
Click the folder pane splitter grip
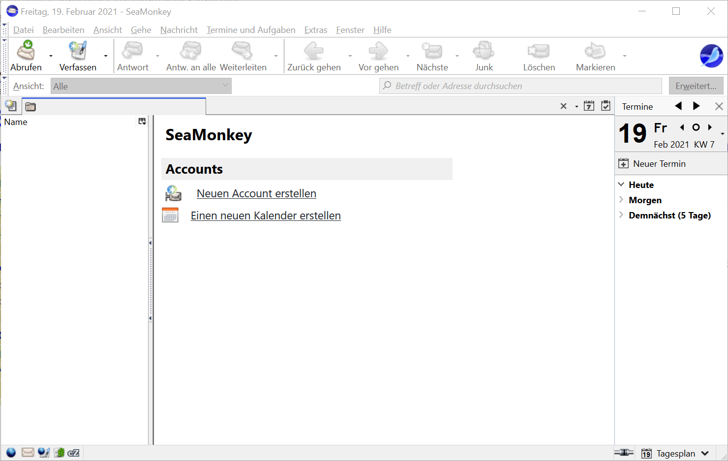point(150,280)
